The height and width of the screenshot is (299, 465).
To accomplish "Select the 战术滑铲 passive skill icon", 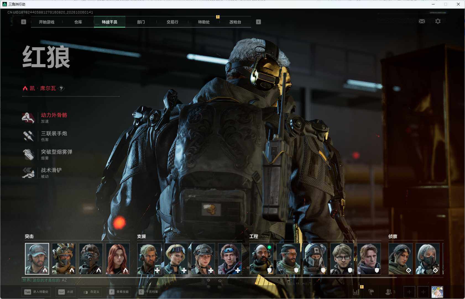I will (28, 173).
